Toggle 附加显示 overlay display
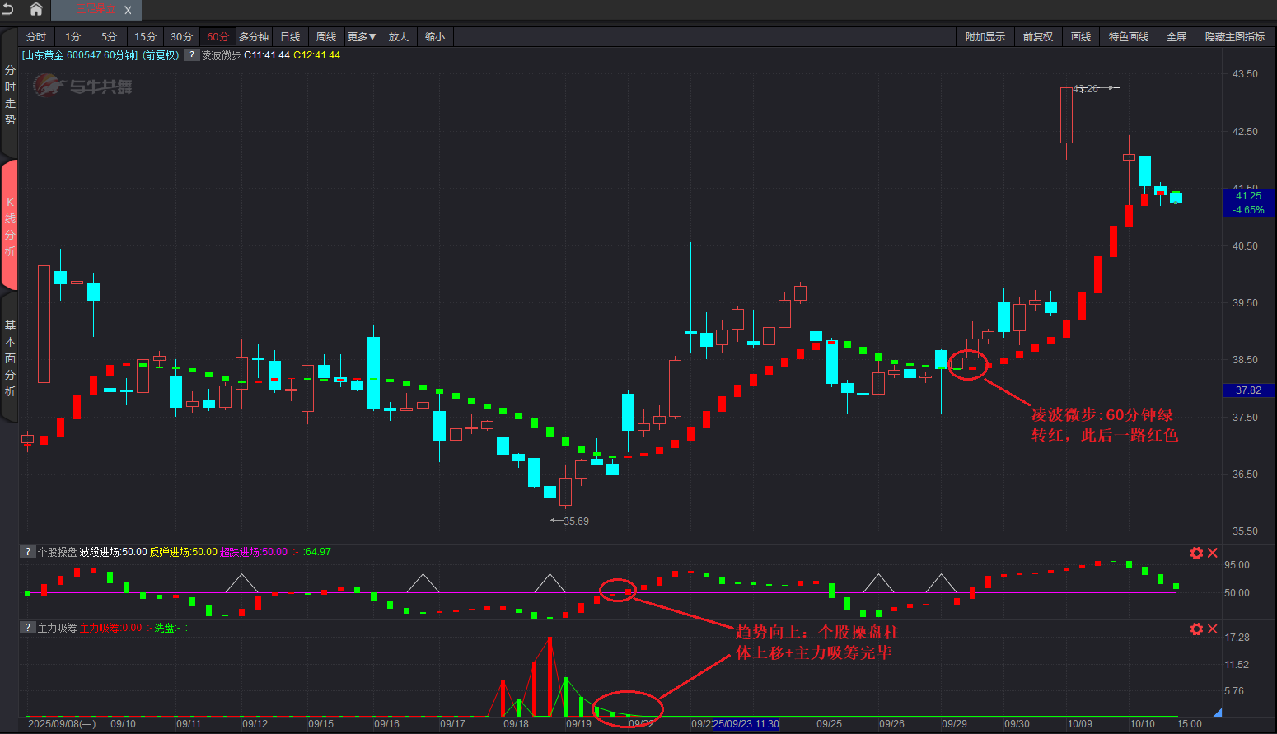Viewport: 1277px width, 734px height. [x=985, y=37]
